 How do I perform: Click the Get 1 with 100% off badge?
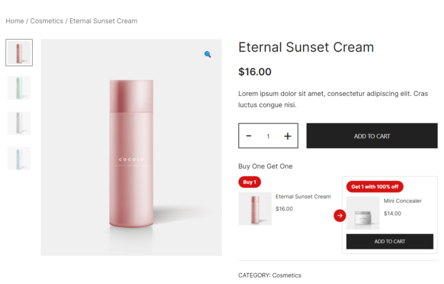point(374,187)
